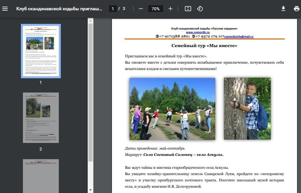Click the rusnordicinfo@mail.ru email link
The height and width of the screenshot is (193, 301).
point(239,36)
